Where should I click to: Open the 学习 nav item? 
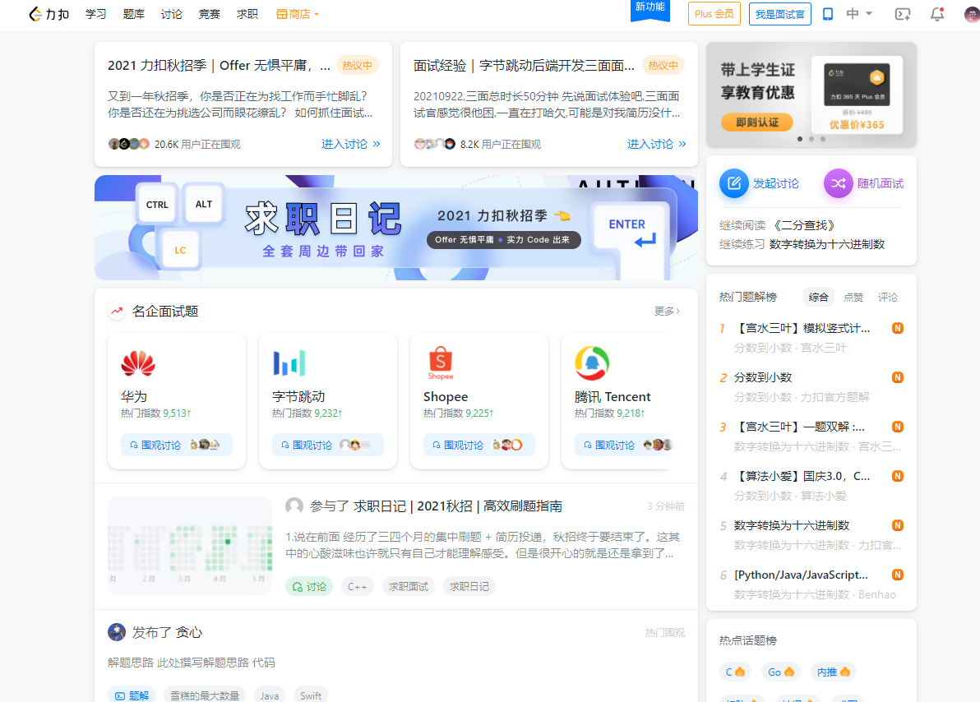point(95,14)
